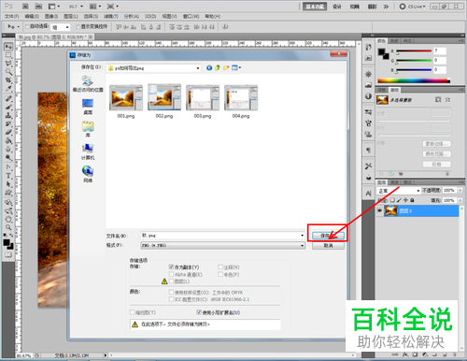Click the lock position icon in the Layers panel
The width and height of the screenshot is (467, 361).
[405, 200]
